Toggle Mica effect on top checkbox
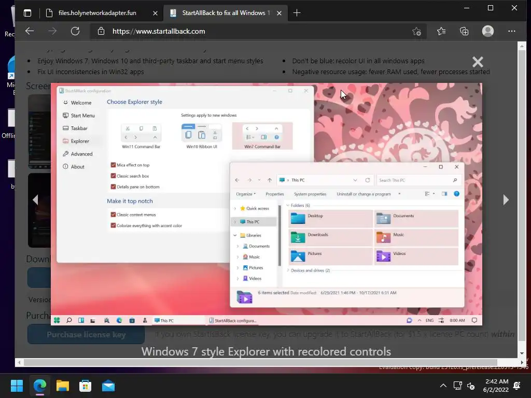Image resolution: width=531 pixels, height=398 pixels. coord(113,165)
